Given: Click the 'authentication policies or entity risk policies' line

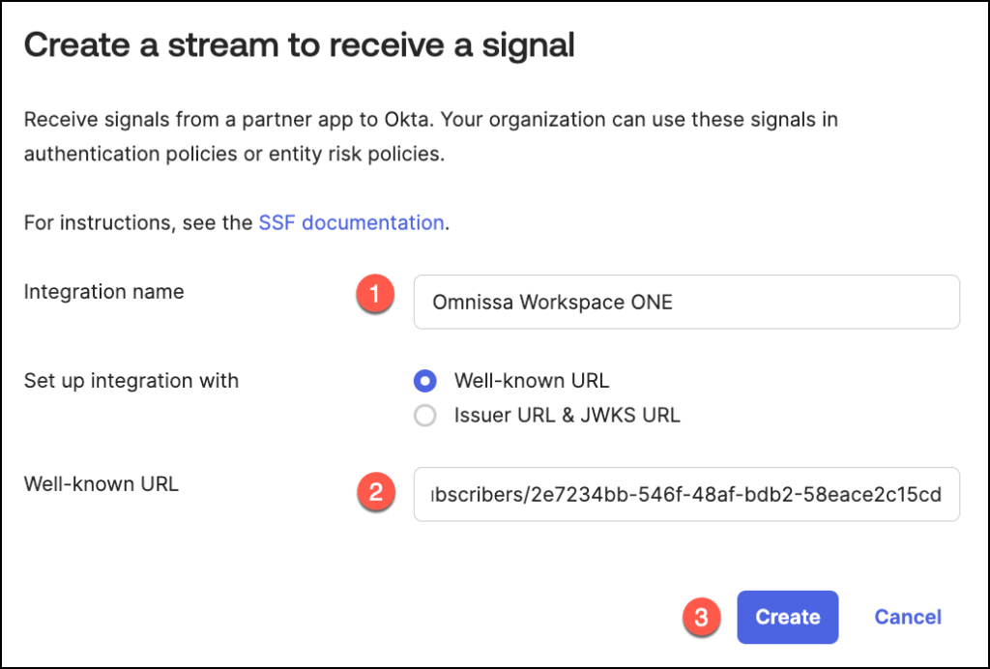Looking at the screenshot, I should (x=234, y=154).
